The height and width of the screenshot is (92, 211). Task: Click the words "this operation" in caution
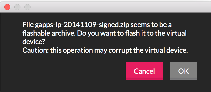(71, 50)
